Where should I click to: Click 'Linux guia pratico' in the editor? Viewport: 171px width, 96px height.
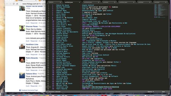coord(90,37)
